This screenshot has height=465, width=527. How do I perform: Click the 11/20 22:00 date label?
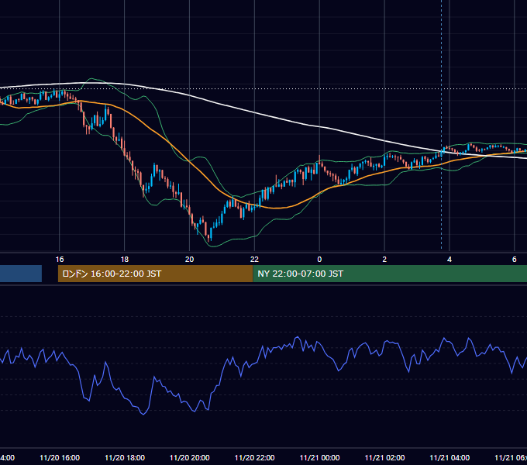point(254,457)
